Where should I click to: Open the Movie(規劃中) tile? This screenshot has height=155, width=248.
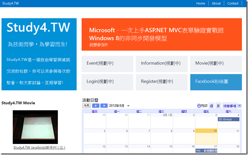[x=216, y=64]
